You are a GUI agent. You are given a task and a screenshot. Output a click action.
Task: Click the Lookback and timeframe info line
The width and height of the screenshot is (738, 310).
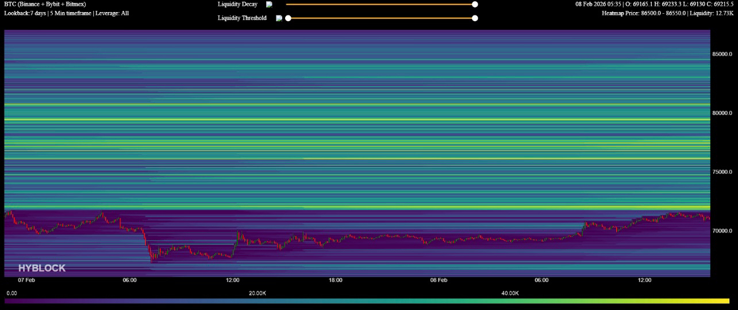66,13
